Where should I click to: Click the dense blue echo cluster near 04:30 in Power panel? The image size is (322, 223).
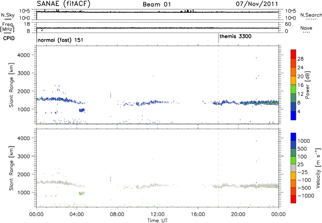coord(82,110)
